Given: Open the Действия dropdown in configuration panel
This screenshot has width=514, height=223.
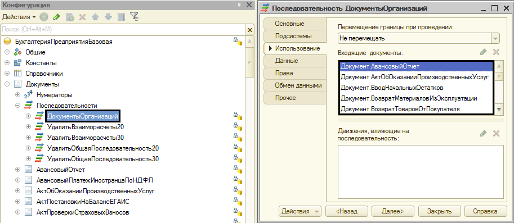Looking at the screenshot, I should coord(19,17).
